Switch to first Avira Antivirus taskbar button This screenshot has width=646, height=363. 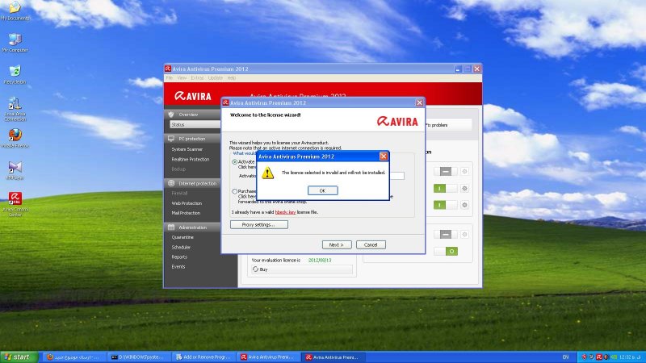point(269,357)
